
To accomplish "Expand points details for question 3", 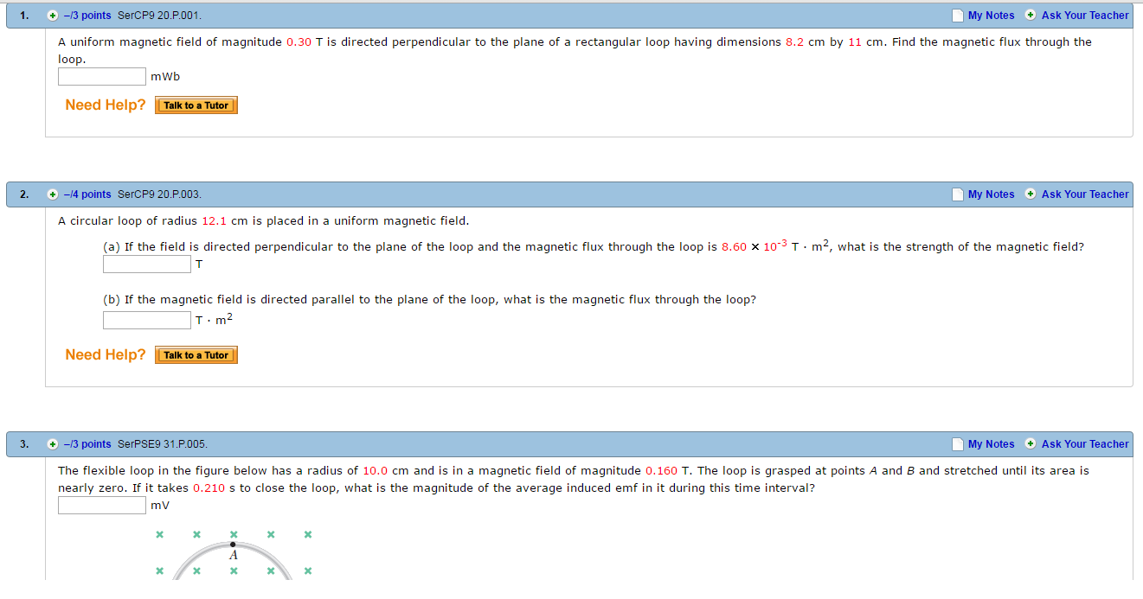I will (x=53, y=444).
